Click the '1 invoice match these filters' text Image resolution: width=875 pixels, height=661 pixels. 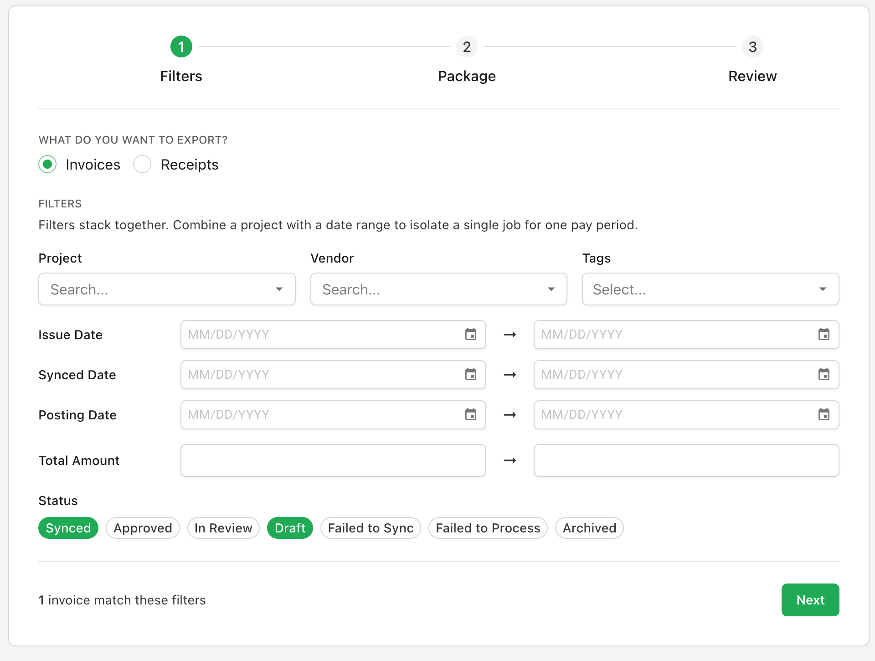pos(122,600)
